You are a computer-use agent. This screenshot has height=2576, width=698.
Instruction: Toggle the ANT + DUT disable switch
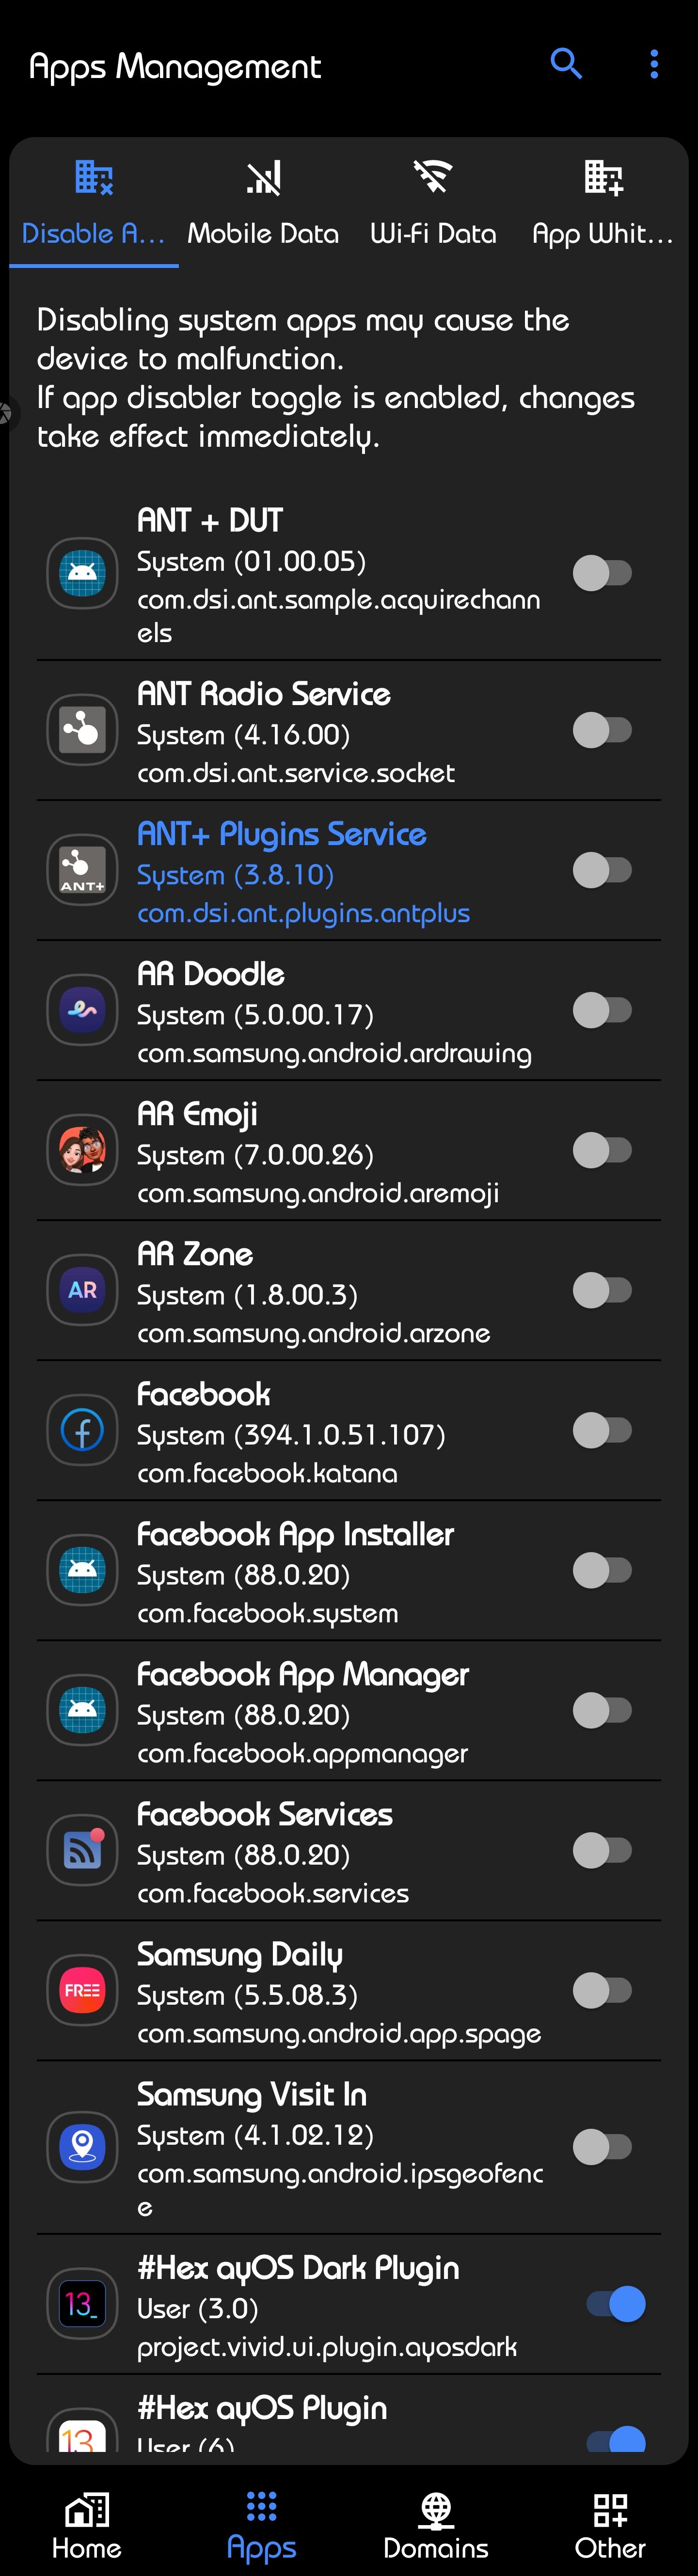[x=602, y=573]
